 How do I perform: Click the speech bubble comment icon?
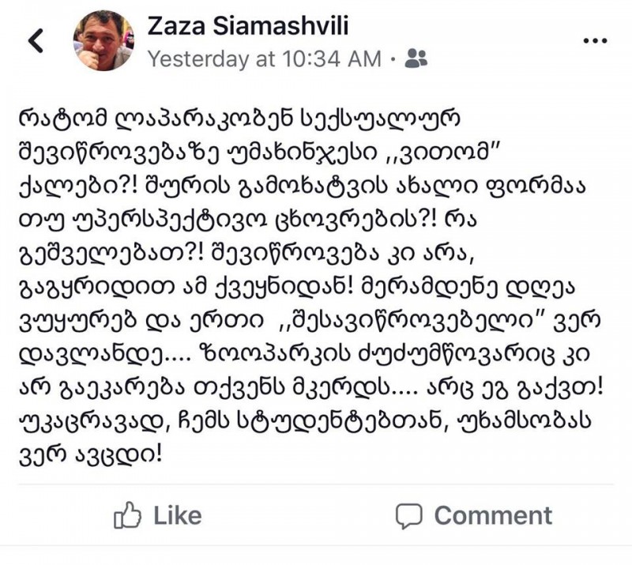[x=409, y=516]
